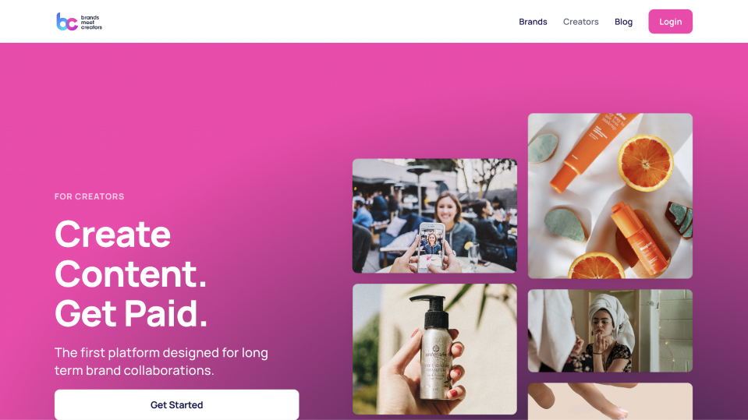The width and height of the screenshot is (748, 420).
Task: Click the partially visible fingers photo at bottom
Action: [x=610, y=401]
